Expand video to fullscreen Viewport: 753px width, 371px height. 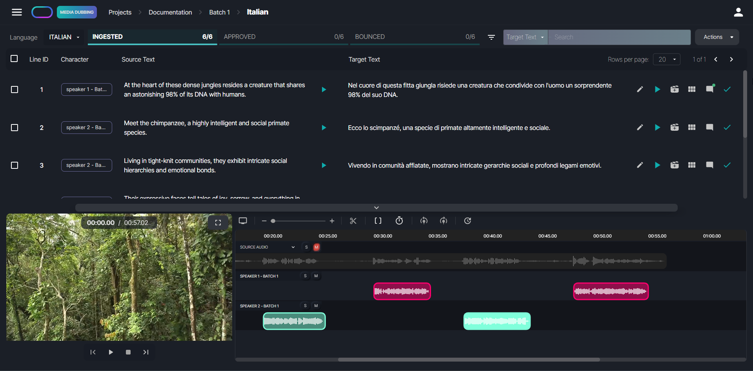coord(218,223)
